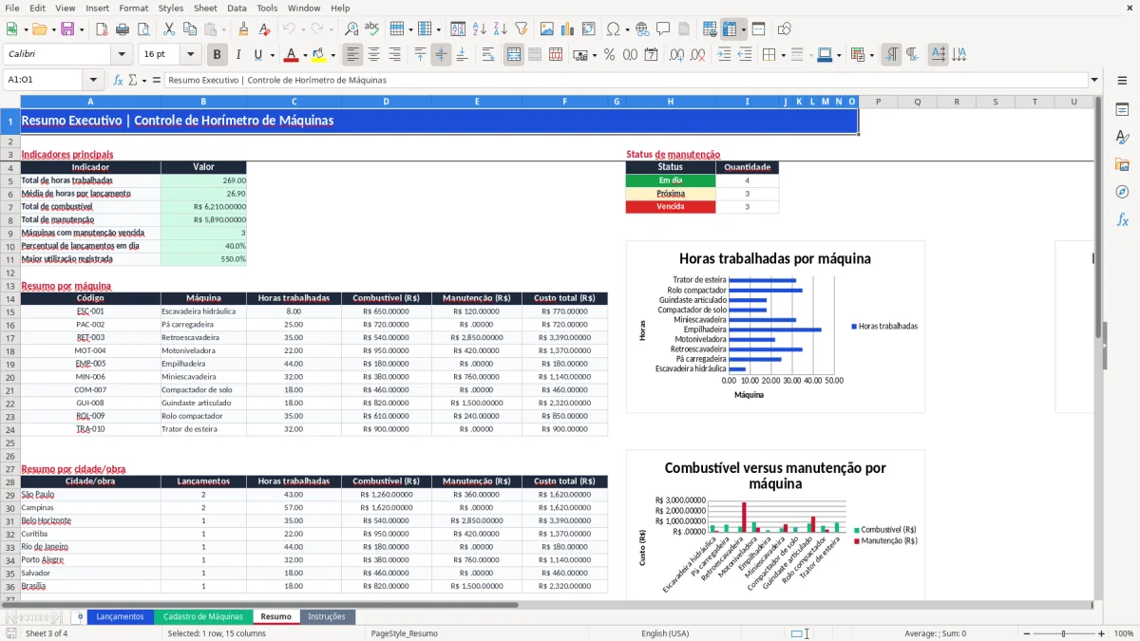Image resolution: width=1140 pixels, height=641 pixels.
Task: Toggle Align Left
Action: (x=352, y=55)
